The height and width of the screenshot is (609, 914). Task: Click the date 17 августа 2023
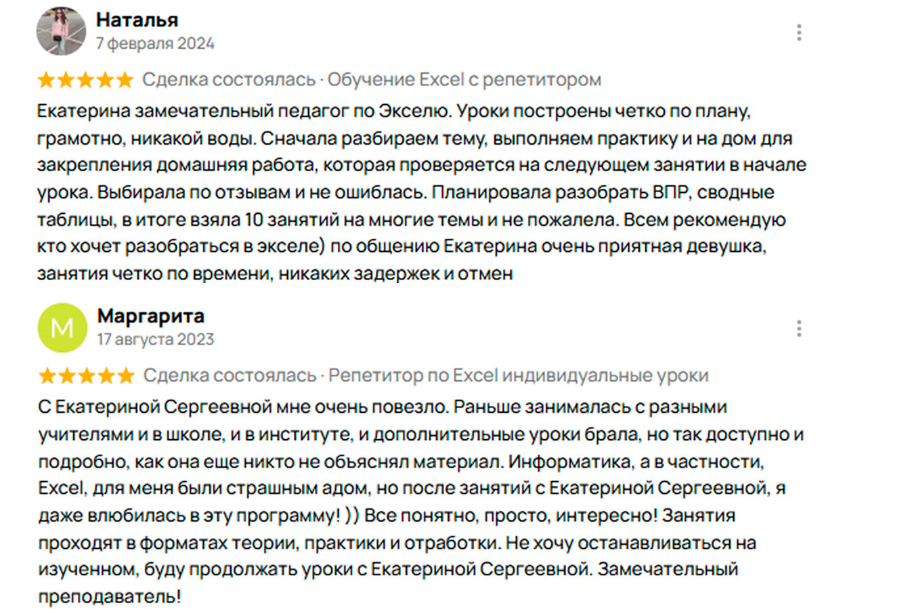pos(156,339)
